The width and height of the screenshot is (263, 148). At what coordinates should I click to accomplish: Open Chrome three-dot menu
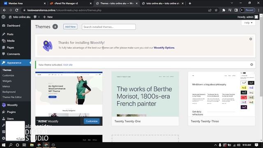click(x=258, y=10)
